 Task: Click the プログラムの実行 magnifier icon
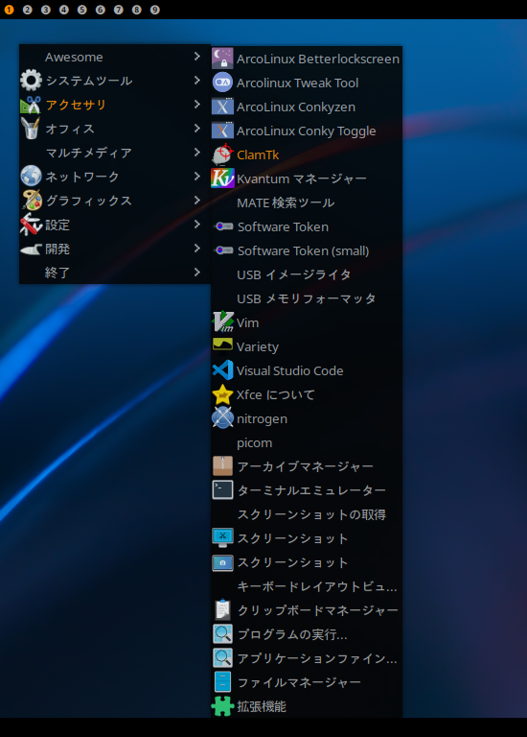tap(222, 634)
